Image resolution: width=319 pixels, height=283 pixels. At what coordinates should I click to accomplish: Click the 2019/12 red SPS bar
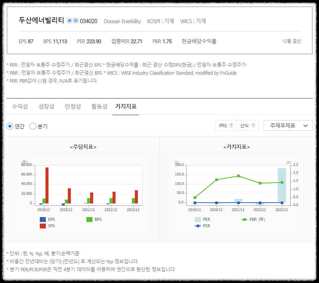[x=47, y=185]
